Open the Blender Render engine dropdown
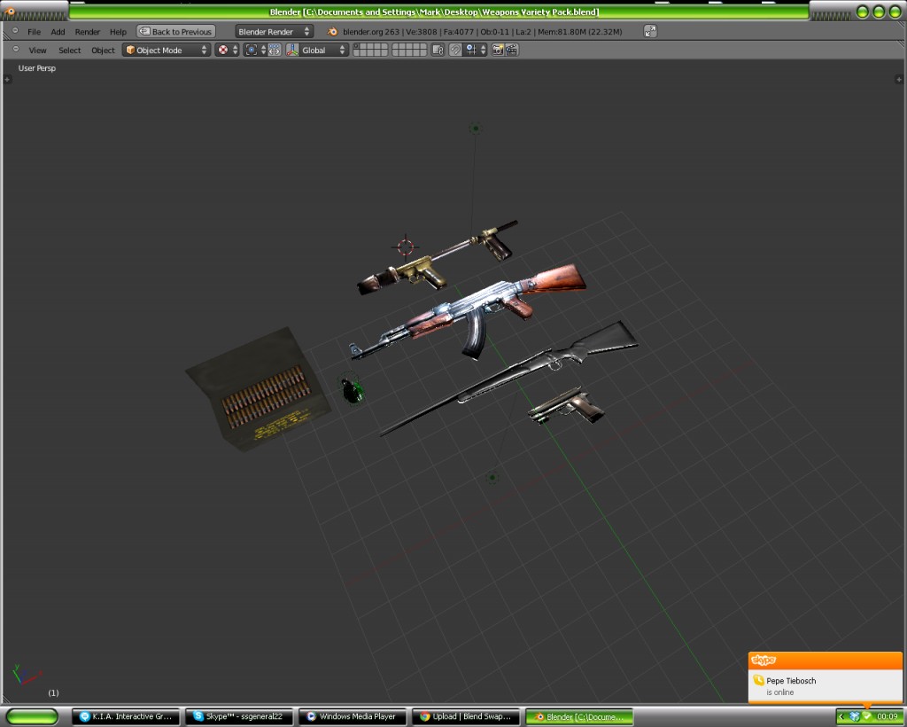 (272, 30)
